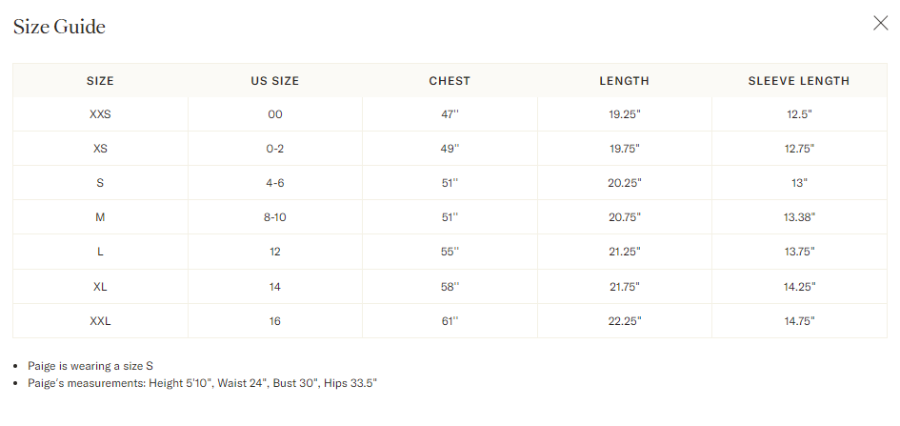This screenshot has height=426, width=900.
Task: Click the Paige's measurements note
Action: (x=203, y=383)
